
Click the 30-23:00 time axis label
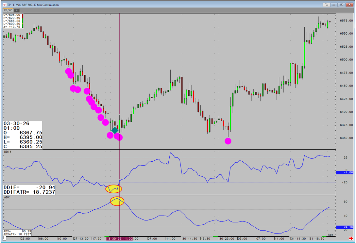pyautogui.click(x=227, y=239)
